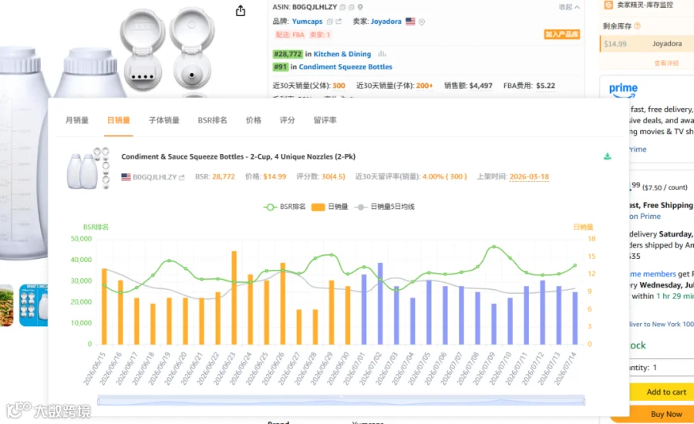Click the 2026/07/02 daily sales bar
Viewport: 694px width, 424px height.
click(x=380, y=304)
